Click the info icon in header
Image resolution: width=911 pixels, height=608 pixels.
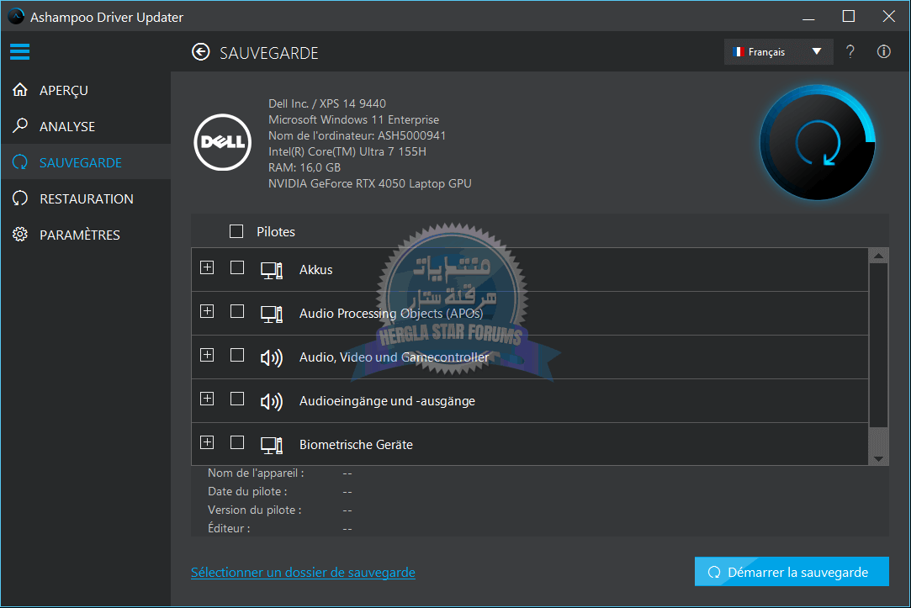tap(883, 52)
